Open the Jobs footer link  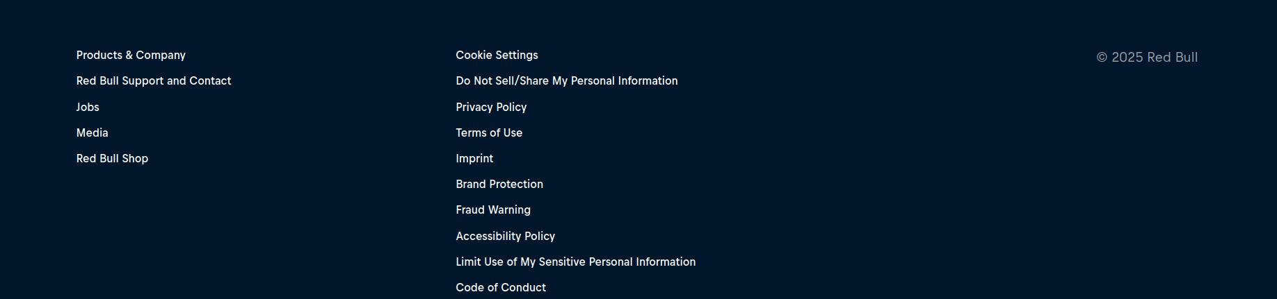point(88,107)
